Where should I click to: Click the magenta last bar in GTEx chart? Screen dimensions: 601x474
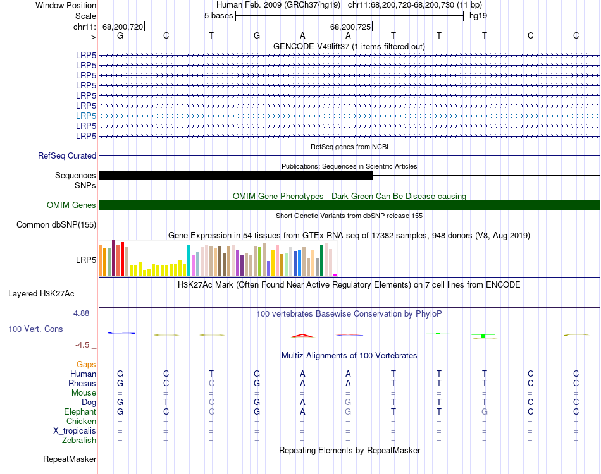tap(335, 276)
